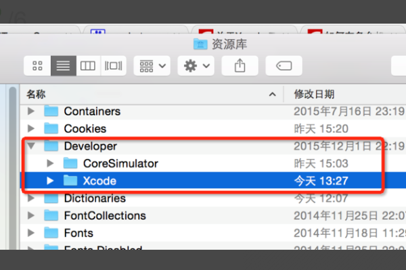406x270 pixels.
Task: Select the Dictionaries folder row
Action: tap(213, 198)
